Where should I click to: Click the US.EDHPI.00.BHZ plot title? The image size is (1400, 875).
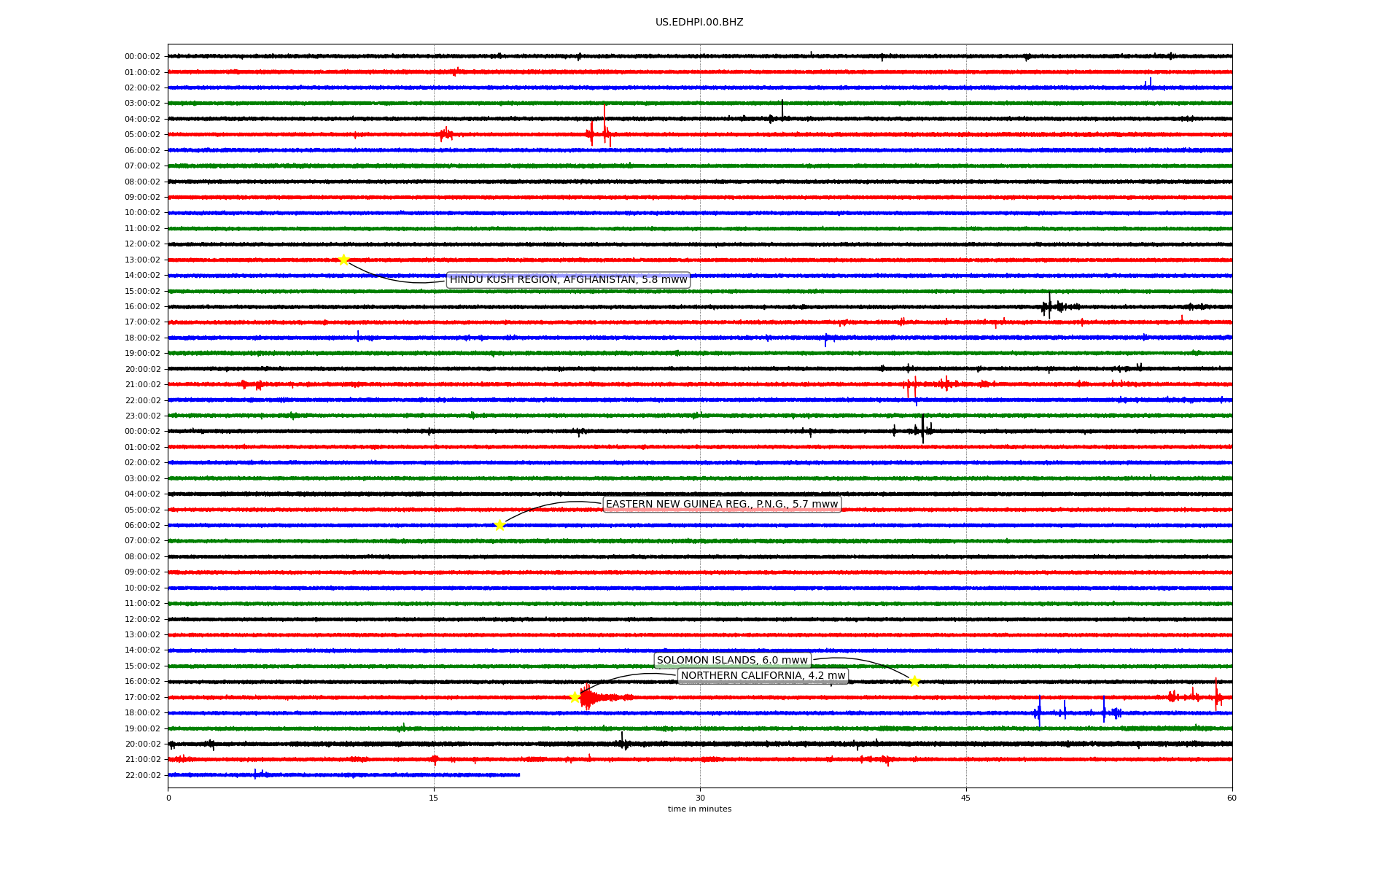click(699, 23)
